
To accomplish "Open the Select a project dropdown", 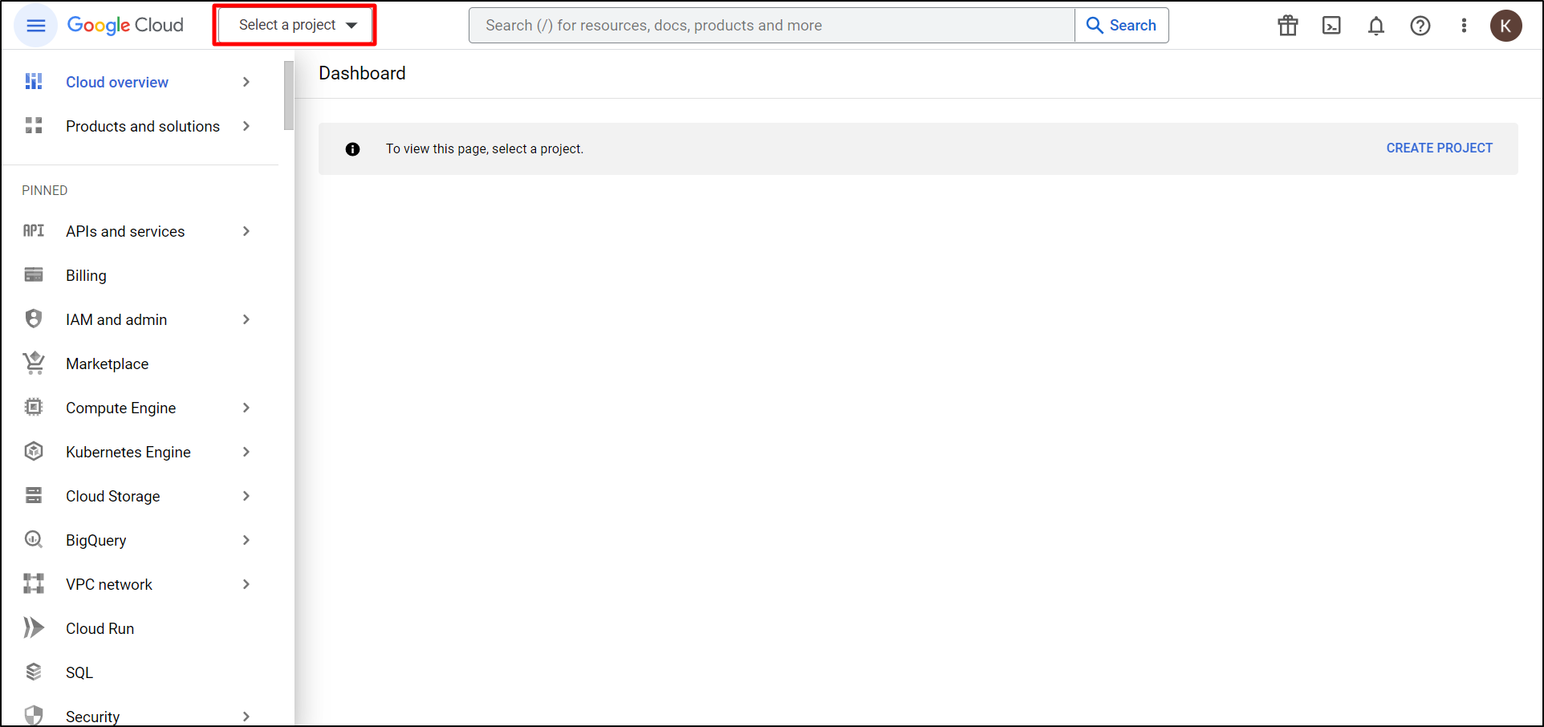I will (x=294, y=25).
